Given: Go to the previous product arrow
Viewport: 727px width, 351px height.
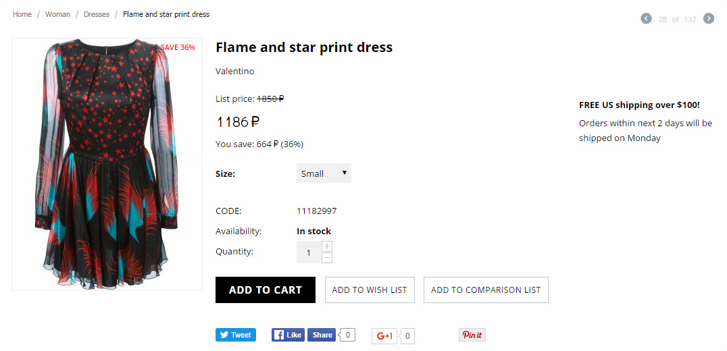Looking at the screenshot, I should pyautogui.click(x=646, y=18).
